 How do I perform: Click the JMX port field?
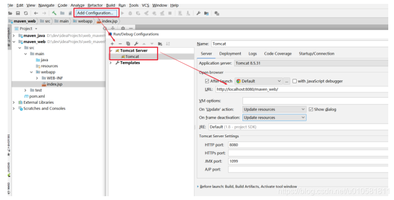[308, 161]
